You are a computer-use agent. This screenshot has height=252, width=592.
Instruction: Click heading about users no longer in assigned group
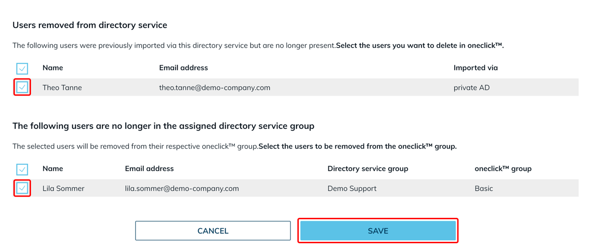point(163,126)
